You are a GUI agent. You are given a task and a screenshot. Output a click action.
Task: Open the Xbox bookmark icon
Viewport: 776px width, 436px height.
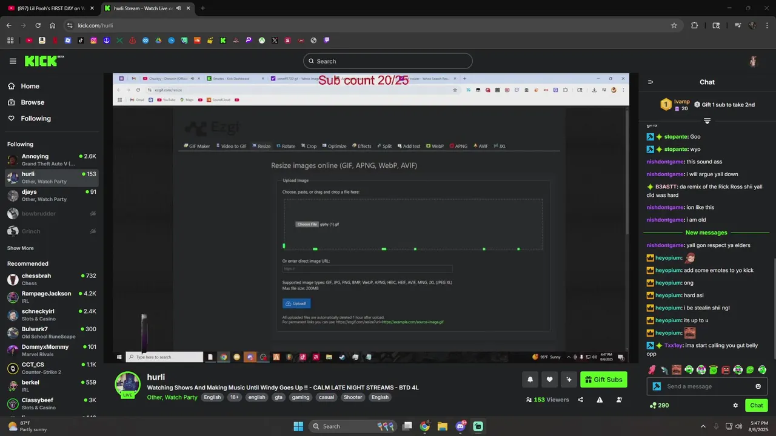click(262, 41)
